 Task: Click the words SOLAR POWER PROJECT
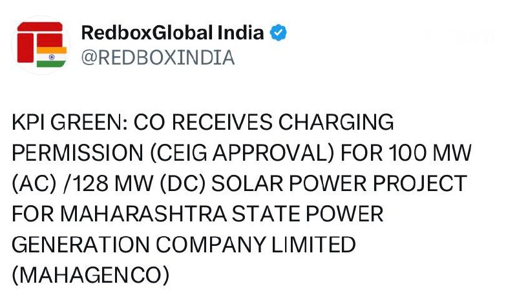click(x=339, y=183)
